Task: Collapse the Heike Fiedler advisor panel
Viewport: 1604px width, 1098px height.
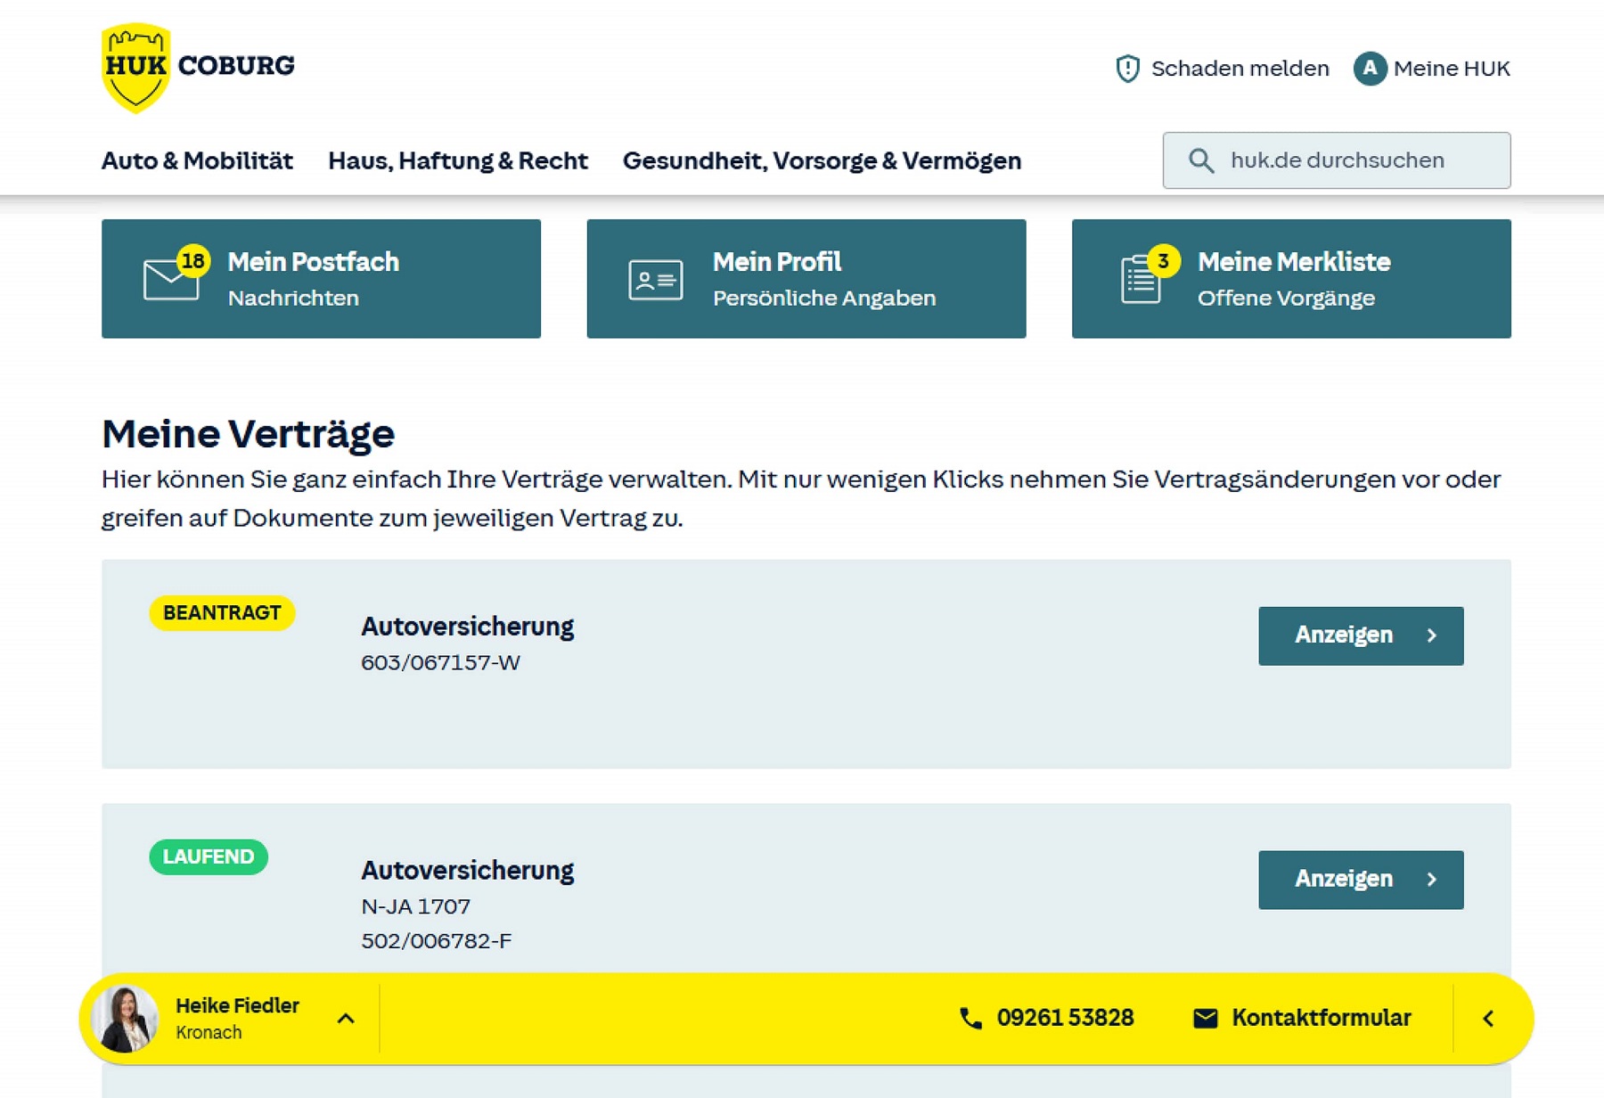Action: 347,1017
